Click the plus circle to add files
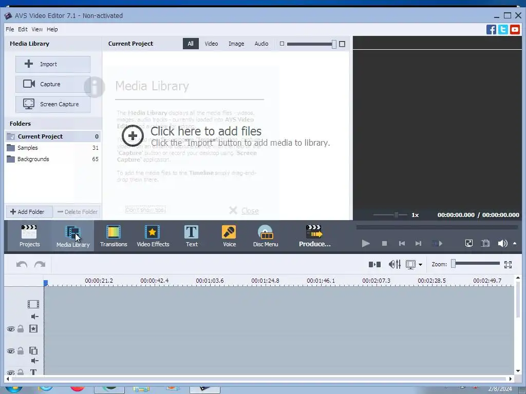 133,135
